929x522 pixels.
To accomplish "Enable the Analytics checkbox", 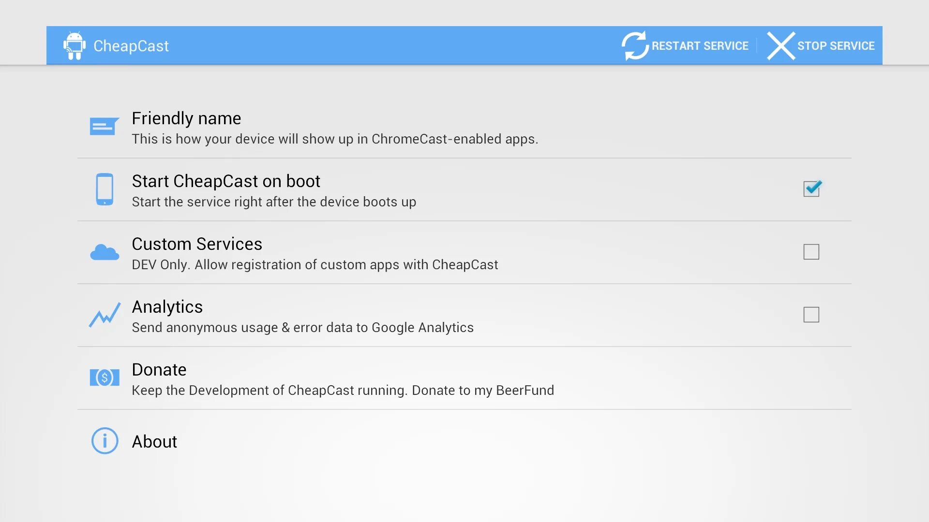I will tap(811, 315).
